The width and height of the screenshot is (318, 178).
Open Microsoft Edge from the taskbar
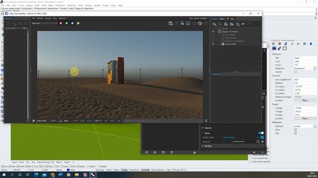point(36,175)
